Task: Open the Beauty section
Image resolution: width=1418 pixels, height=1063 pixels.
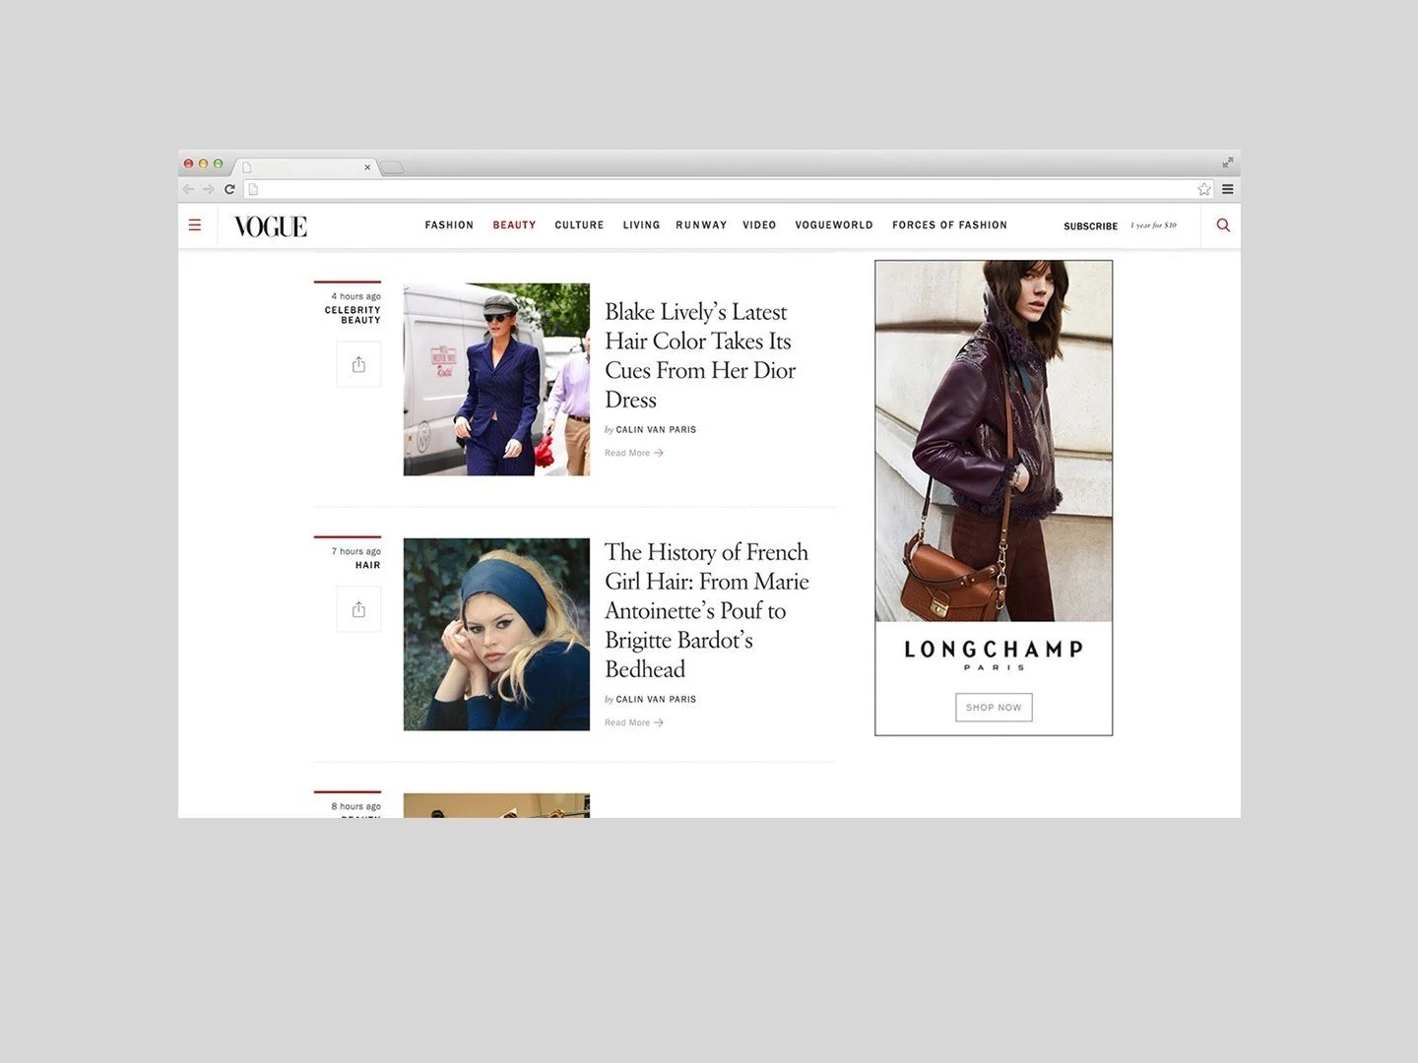Action: pyautogui.click(x=514, y=225)
